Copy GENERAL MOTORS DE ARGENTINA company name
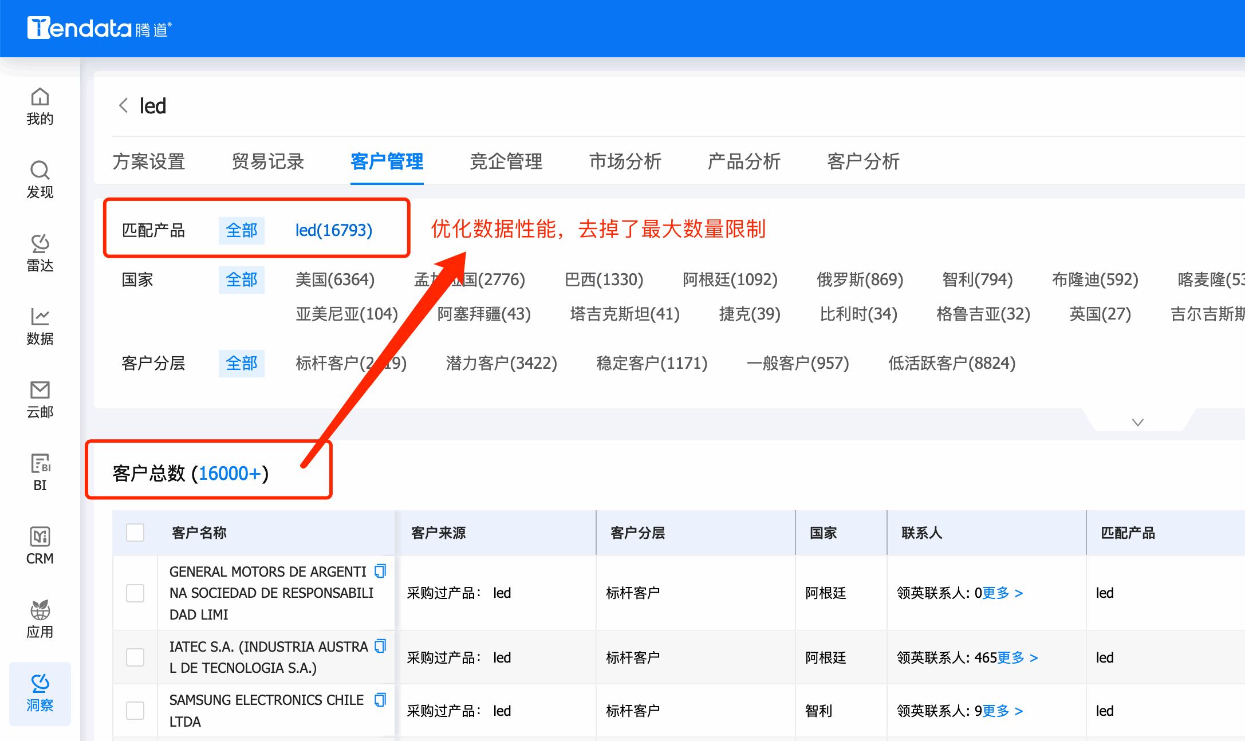This screenshot has height=741, width=1245. pos(380,571)
